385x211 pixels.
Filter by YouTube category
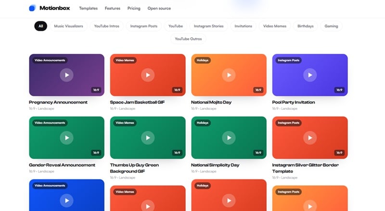coord(176,26)
